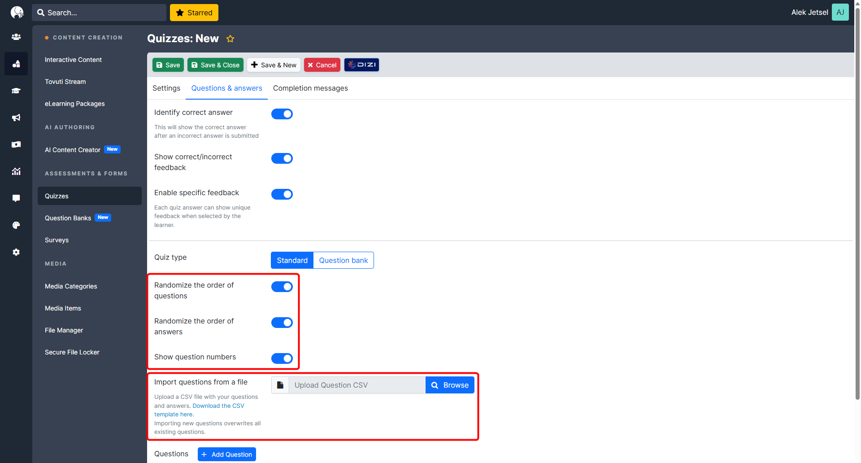861x463 pixels.
Task: Click Save & New button
Action: [274, 65]
